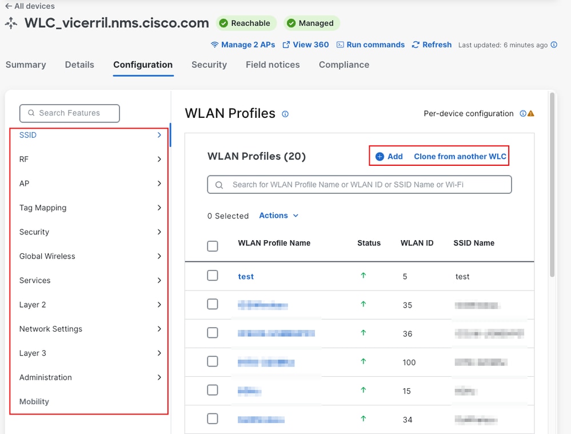Open View 360 in new window
571x434 pixels.
306,45
